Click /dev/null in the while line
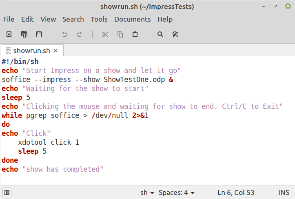The width and height of the screenshot is (295, 199). (110, 115)
